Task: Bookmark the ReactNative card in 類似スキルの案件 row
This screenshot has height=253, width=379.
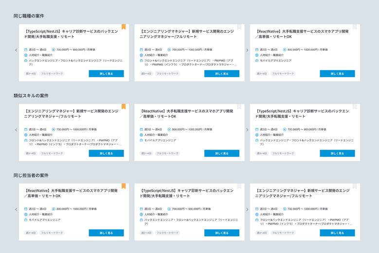Action: click(239, 107)
